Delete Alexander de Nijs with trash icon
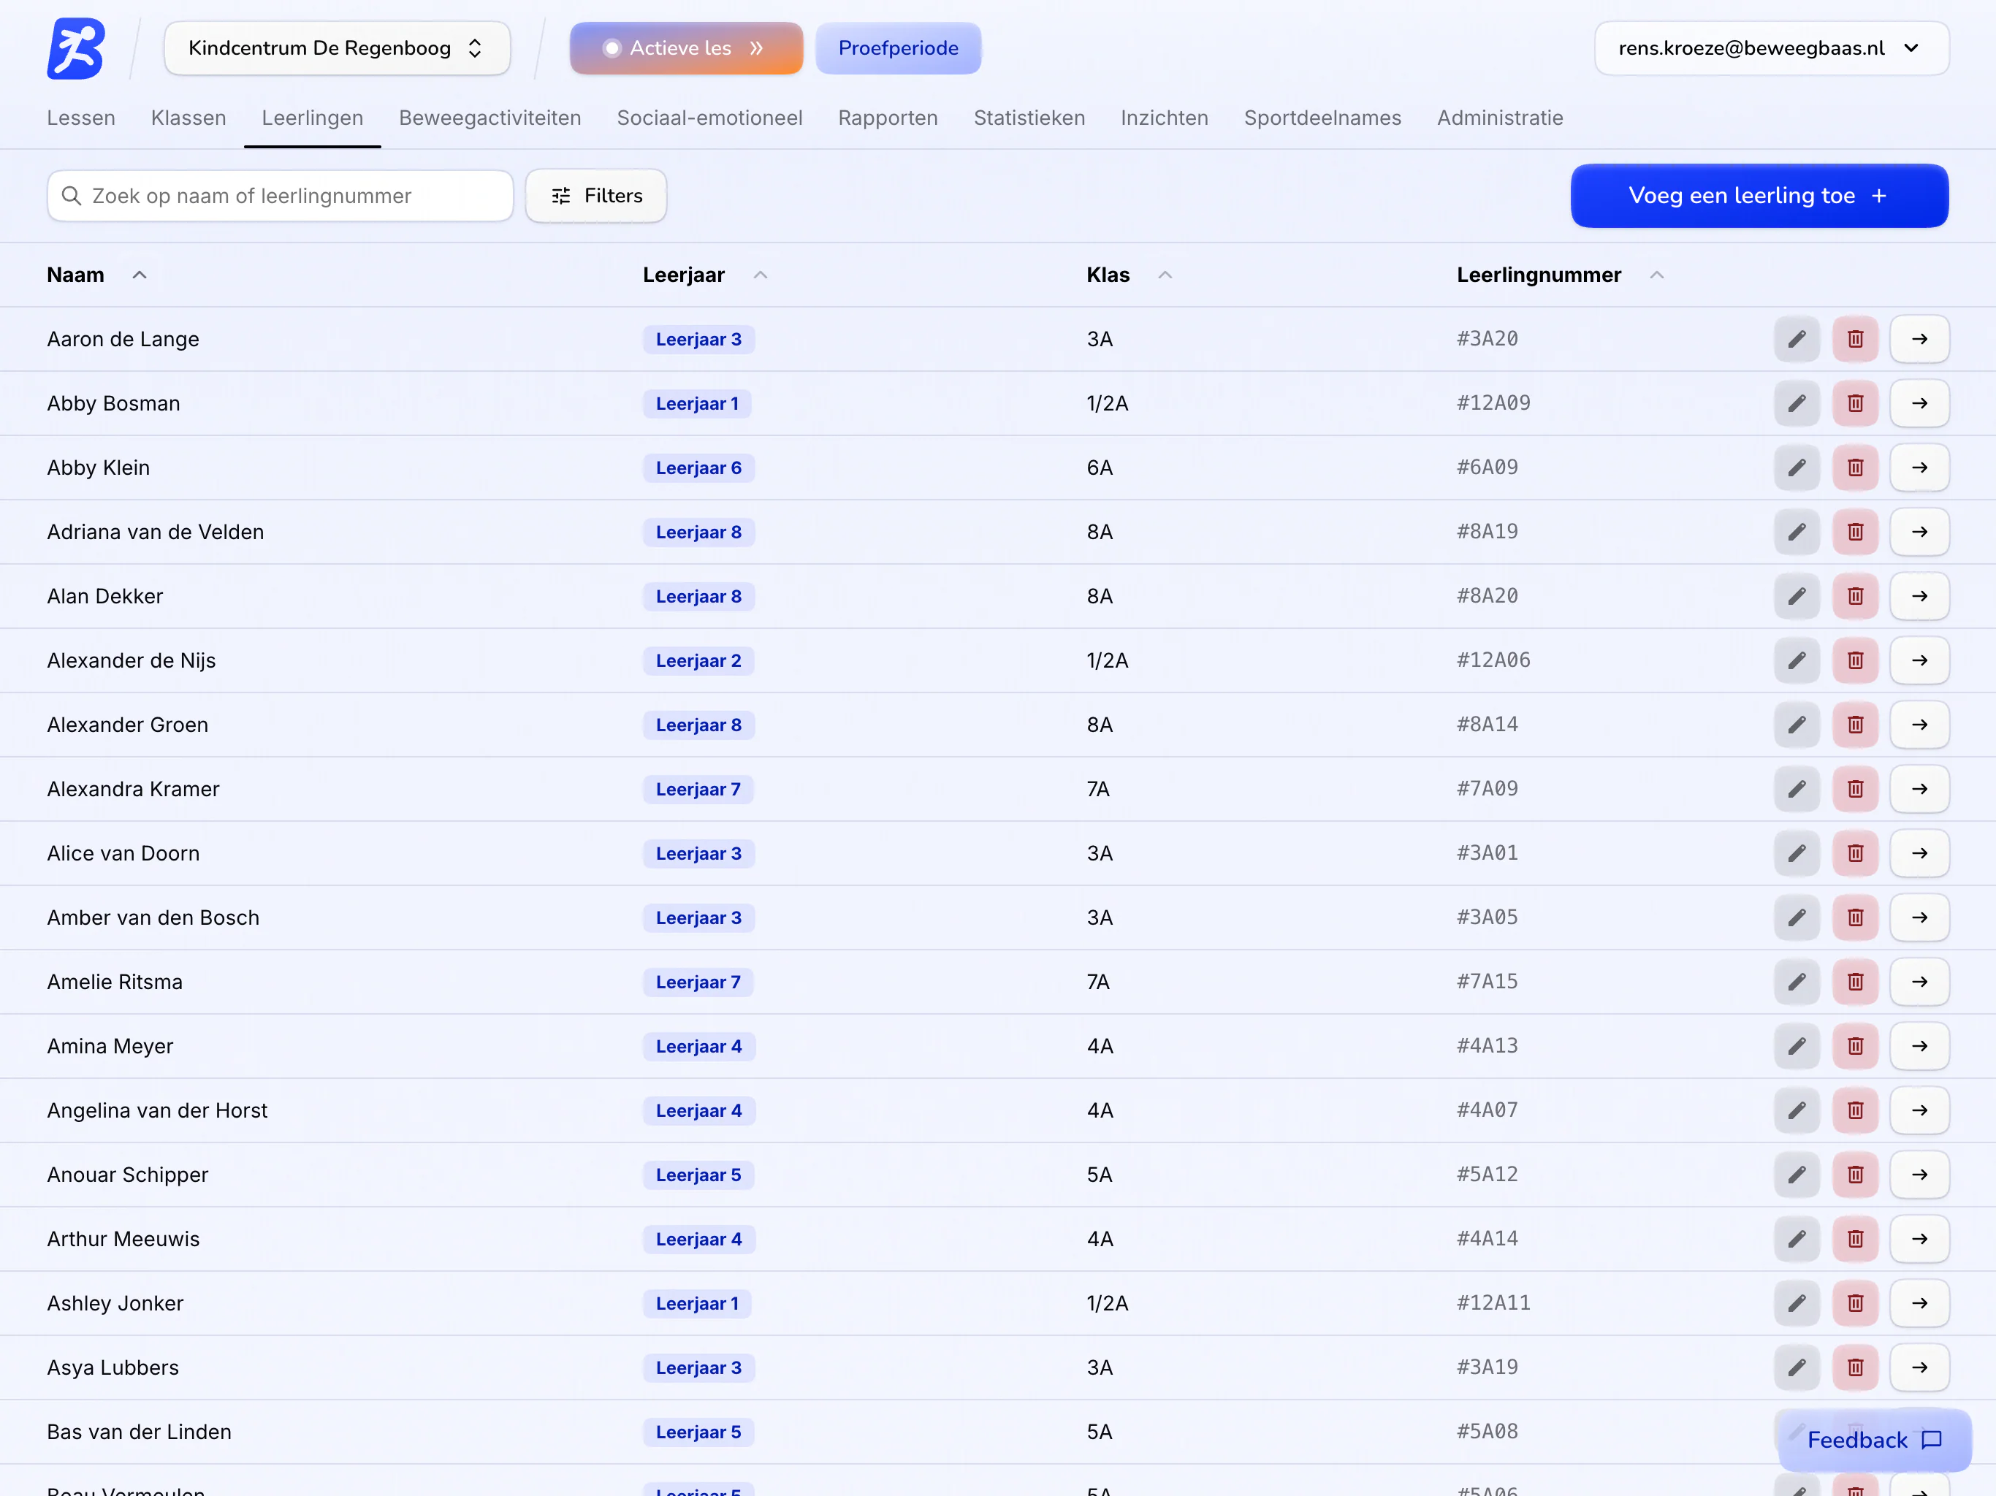This screenshot has width=1996, height=1496. click(1855, 660)
